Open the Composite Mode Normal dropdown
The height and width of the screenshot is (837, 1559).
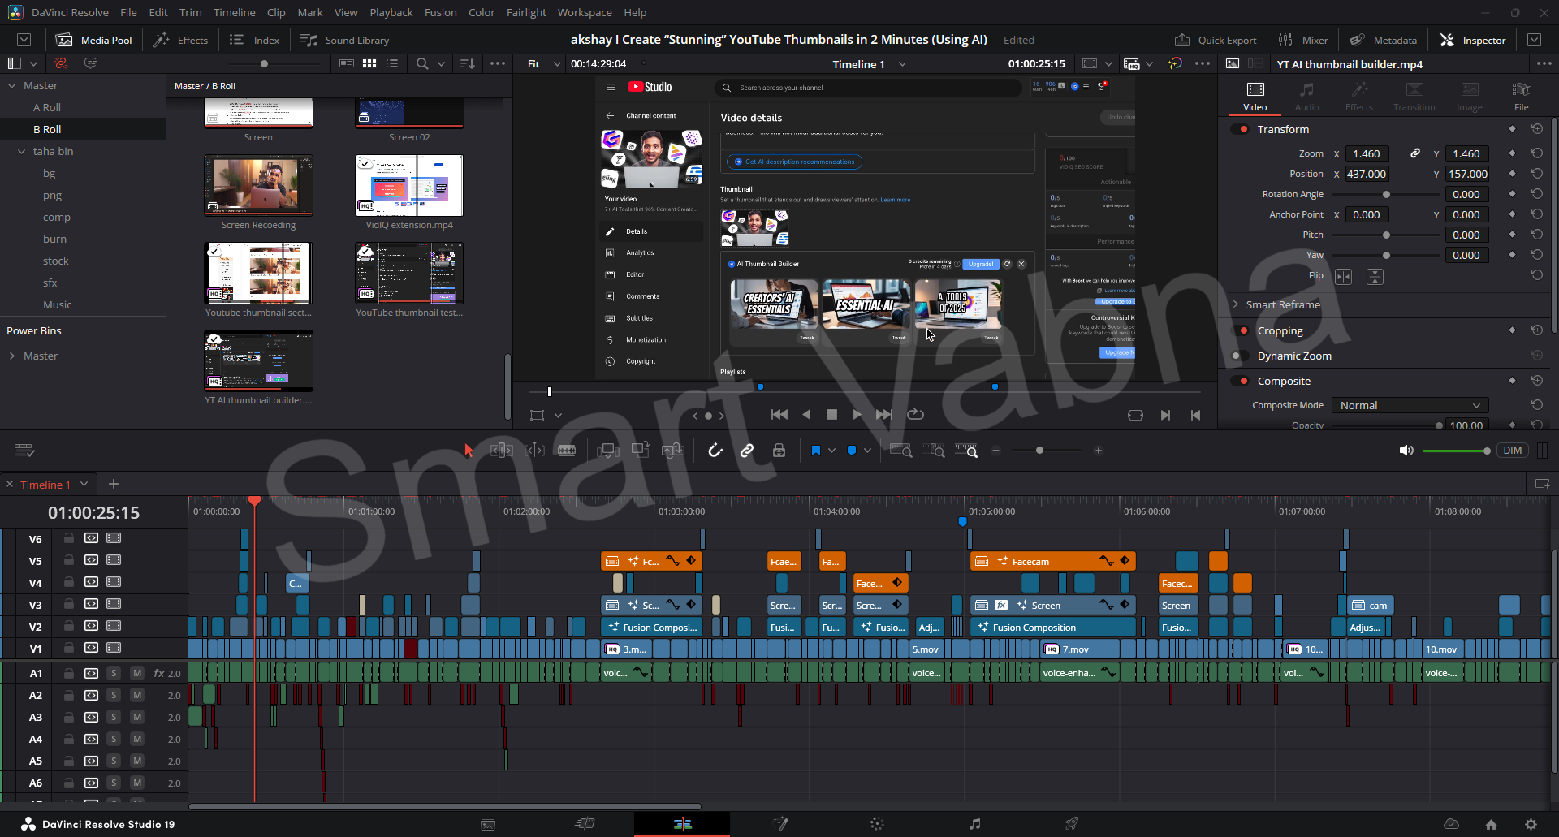click(1410, 405)
